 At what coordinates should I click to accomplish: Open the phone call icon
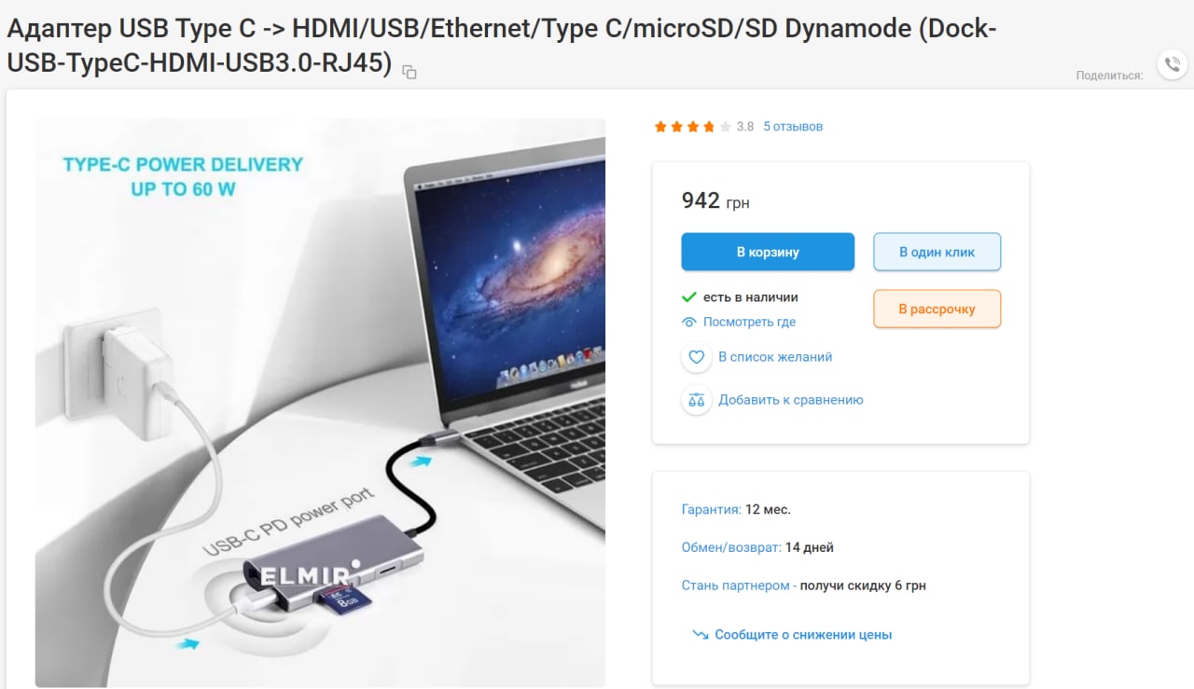[1172, 64]
